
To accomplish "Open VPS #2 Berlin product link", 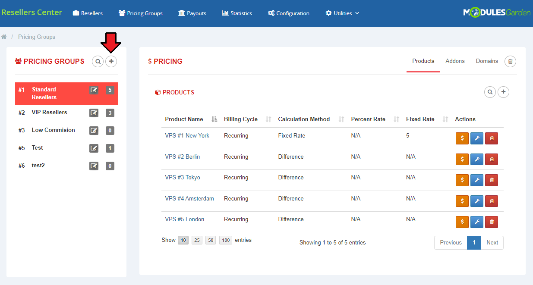I will point(182,157).
